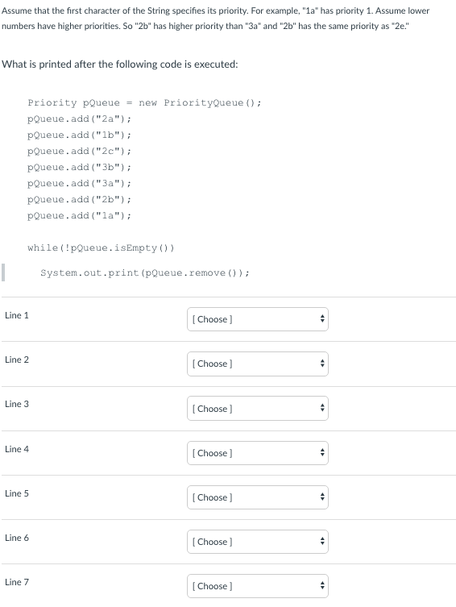Click the Line 4 dropdown arrow icon
This screenshot has width=456, height=607.
point(321,453)
